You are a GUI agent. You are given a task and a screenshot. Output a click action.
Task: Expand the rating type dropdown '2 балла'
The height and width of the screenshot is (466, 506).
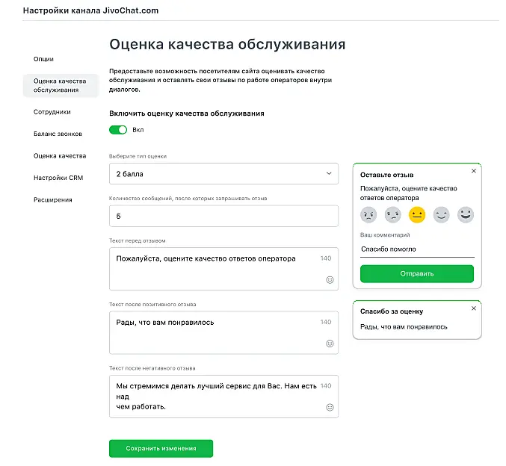pos(223,174)
